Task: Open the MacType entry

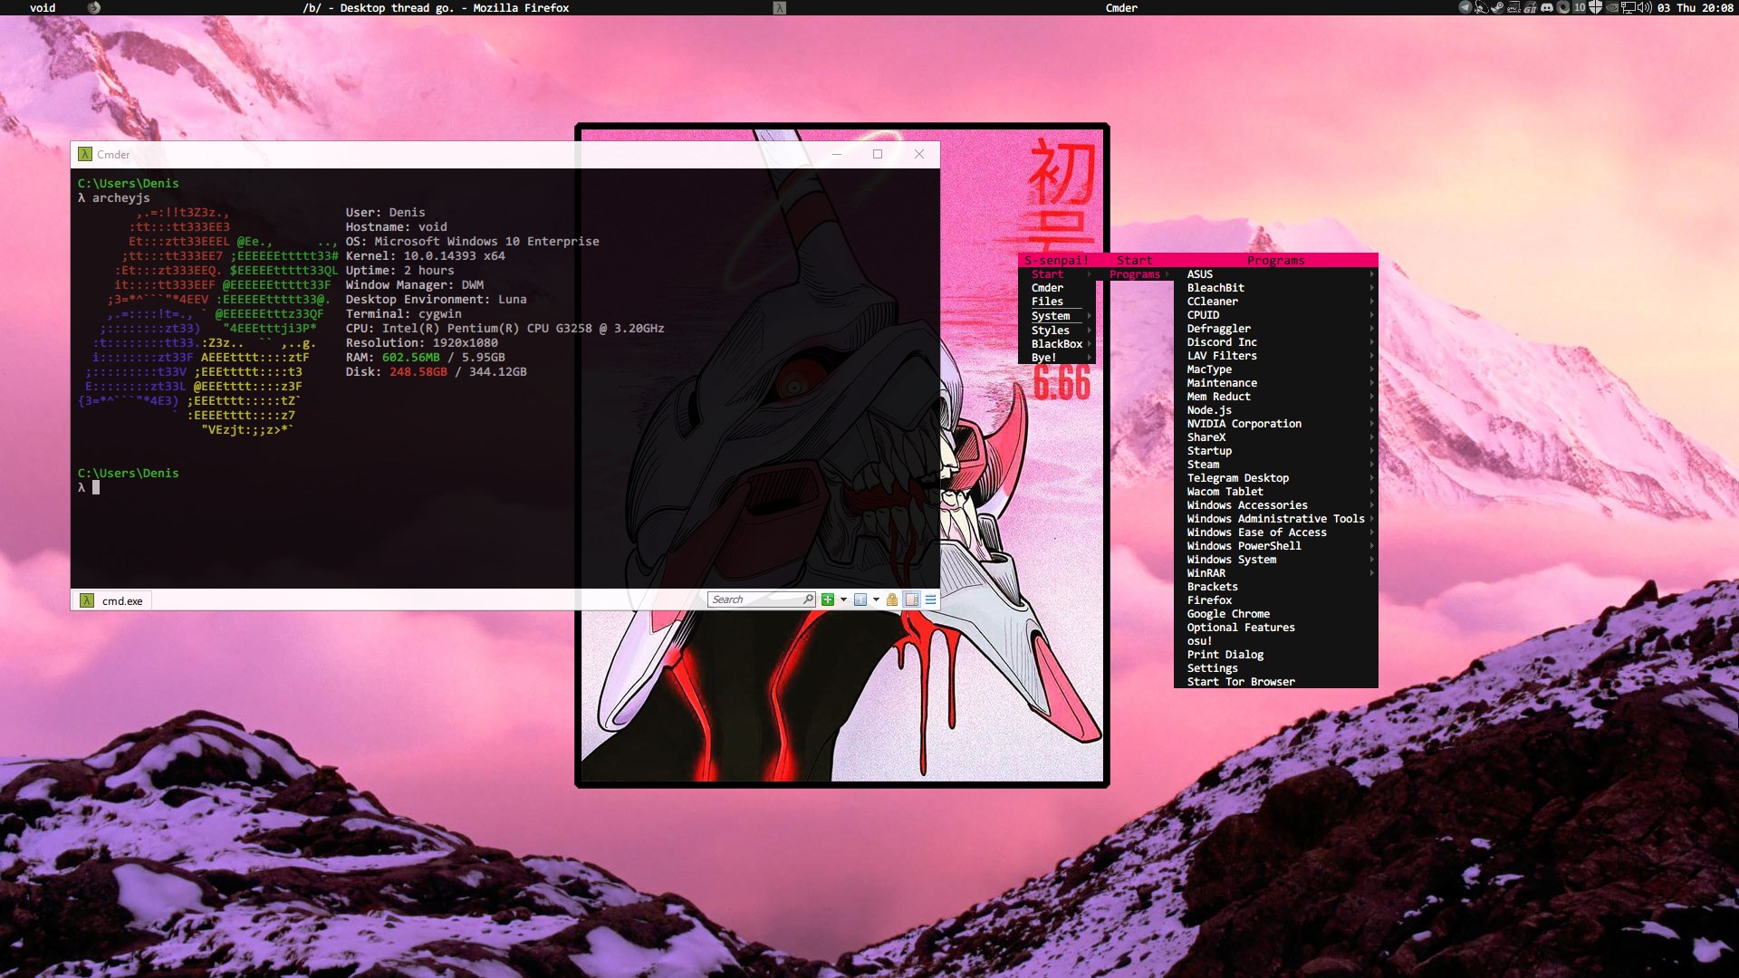Action: point(1276,369)
